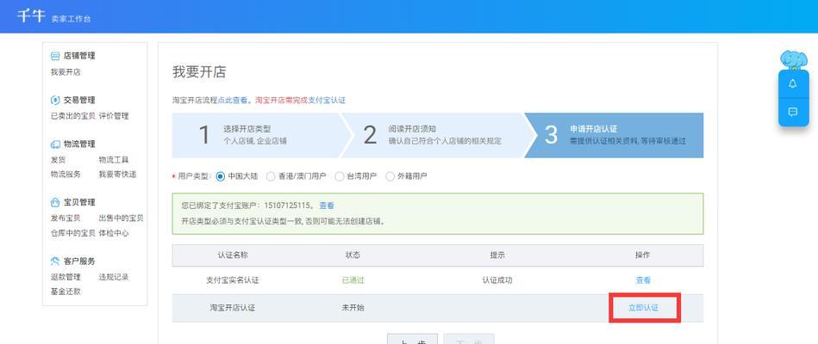
Task: Click 认证成功 hint cell
Action: (x=497, y=280)
